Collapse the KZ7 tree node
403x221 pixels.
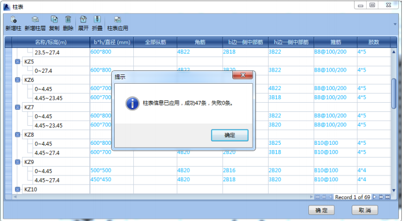17,107
